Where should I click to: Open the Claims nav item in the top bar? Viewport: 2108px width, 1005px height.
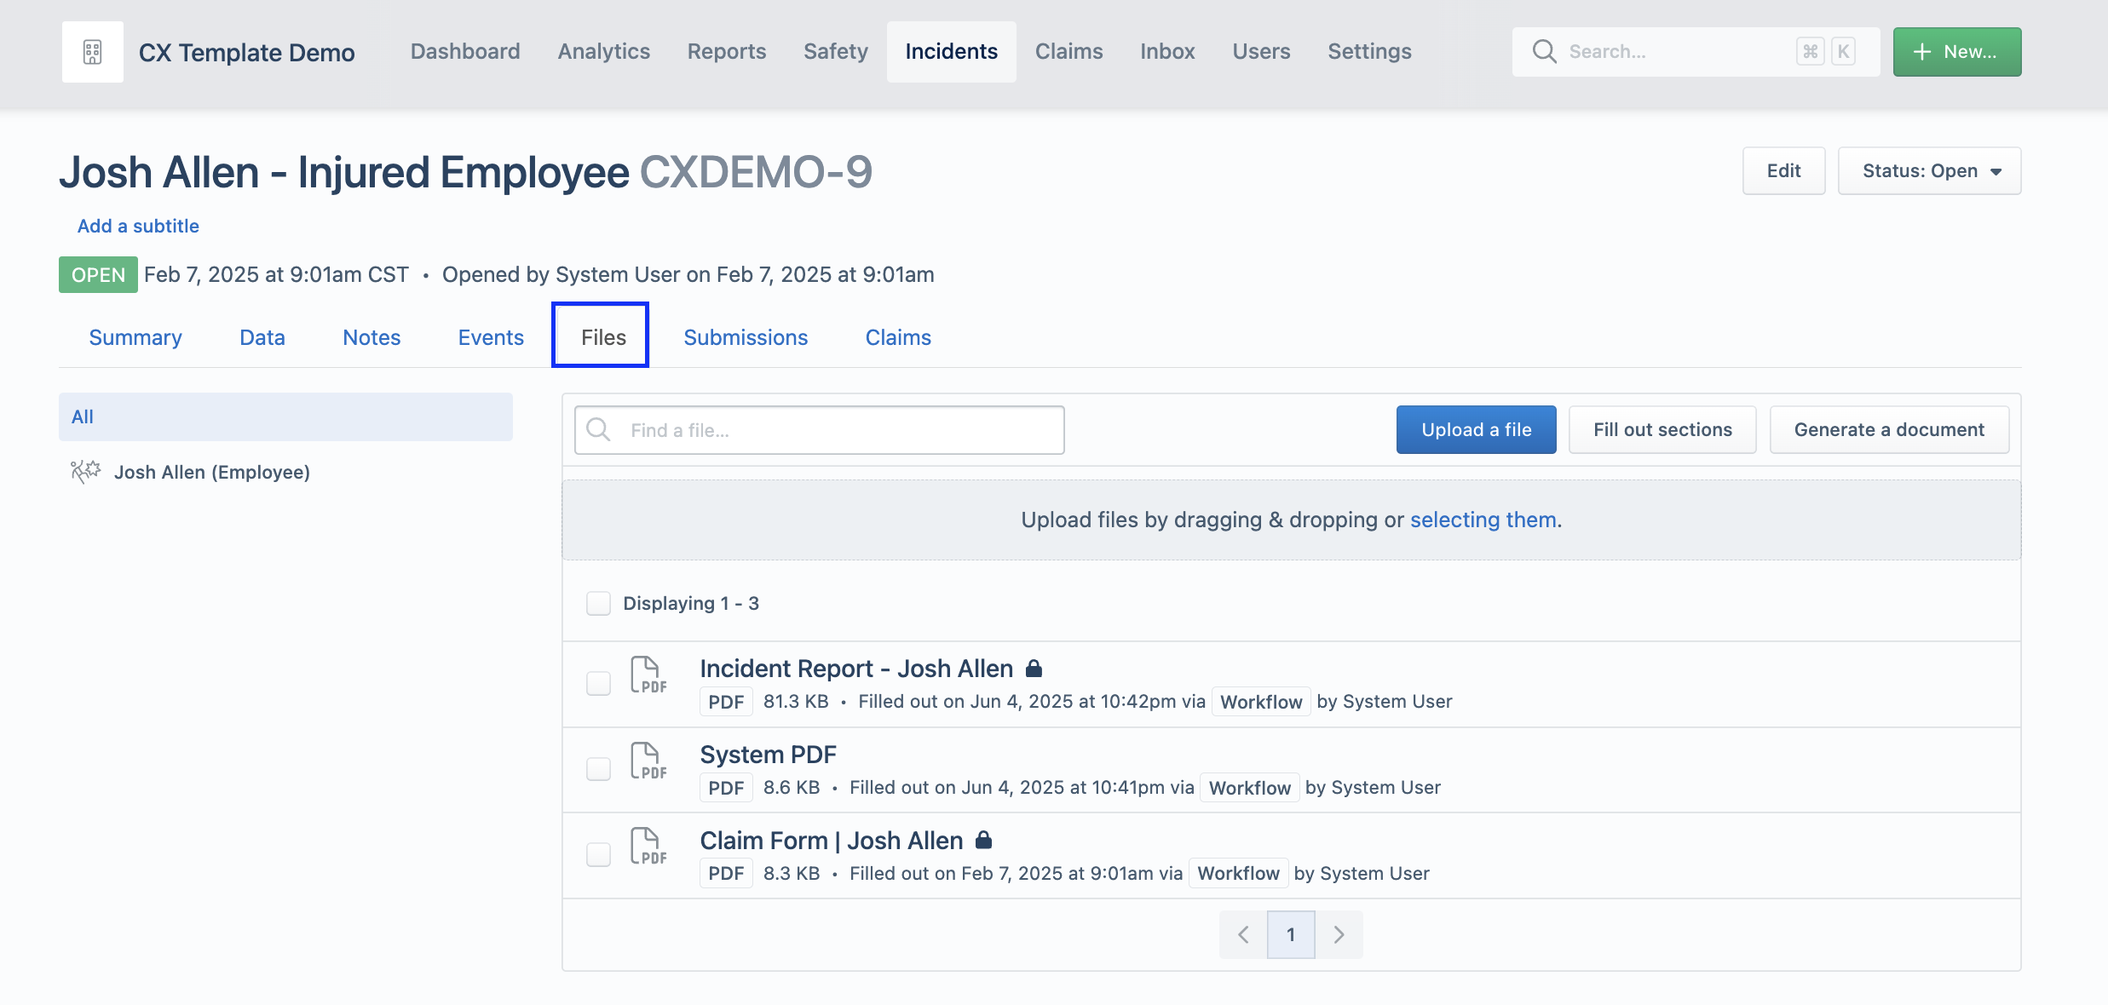[1068, 52]
